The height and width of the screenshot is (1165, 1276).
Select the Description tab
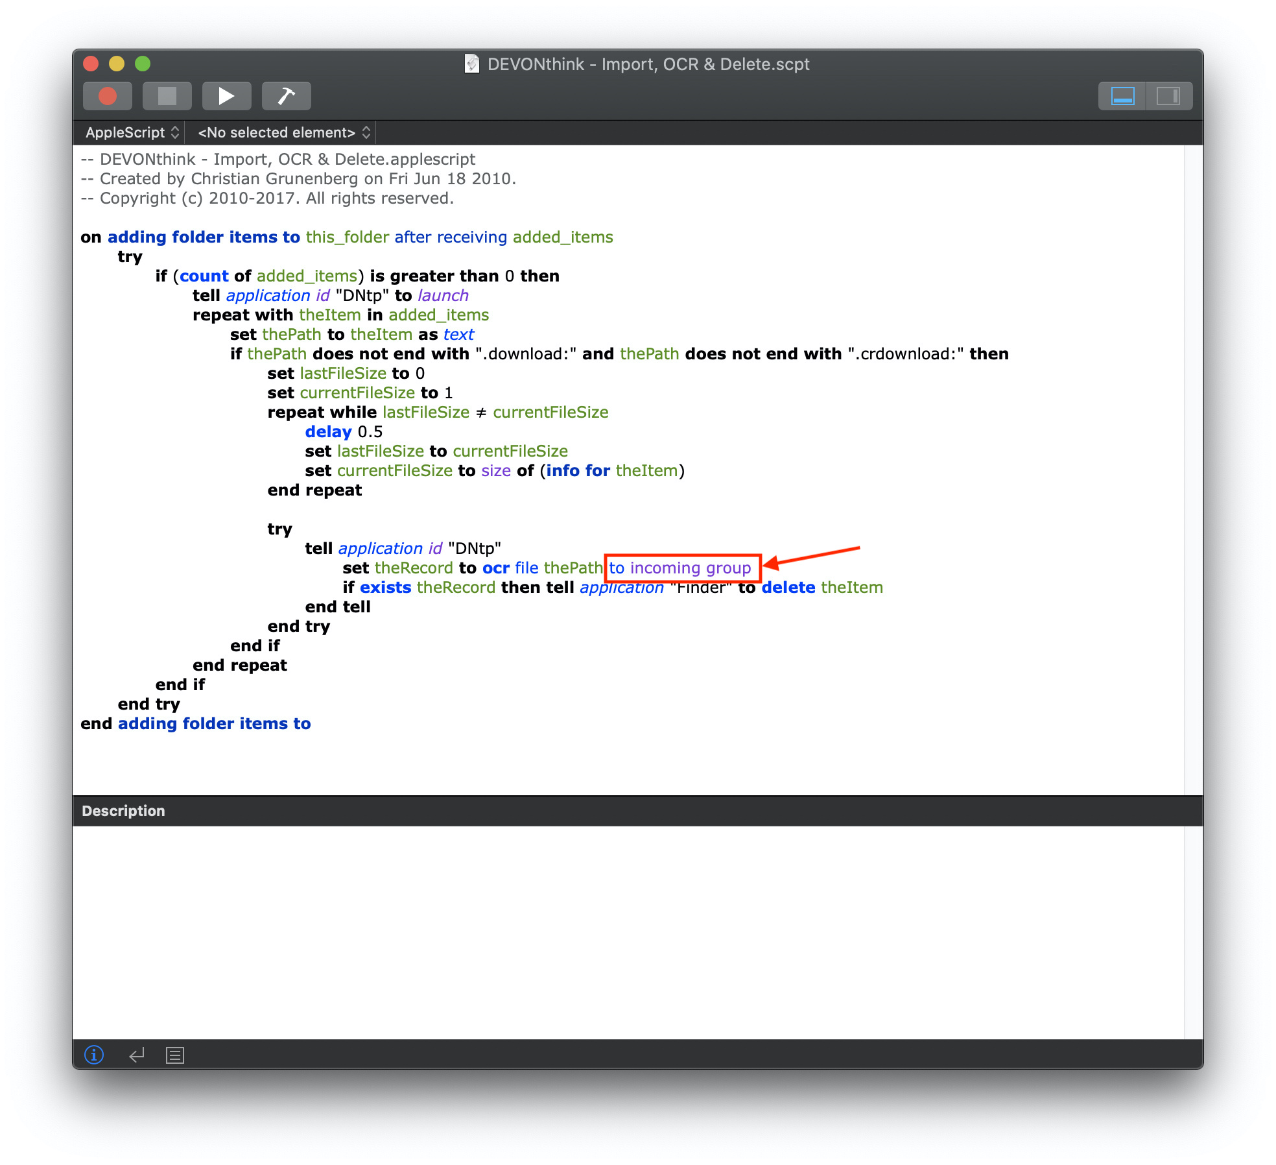pyautogui.click(x=124, y=810)
